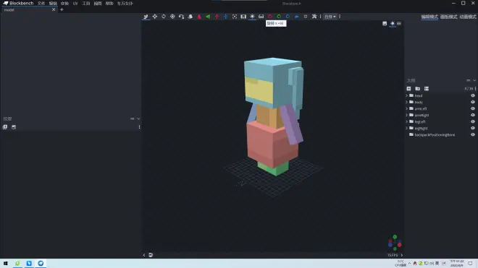The image size is (478, 268).
Task: Click the Add Group folder icon
Action: (x=418, y=89)
